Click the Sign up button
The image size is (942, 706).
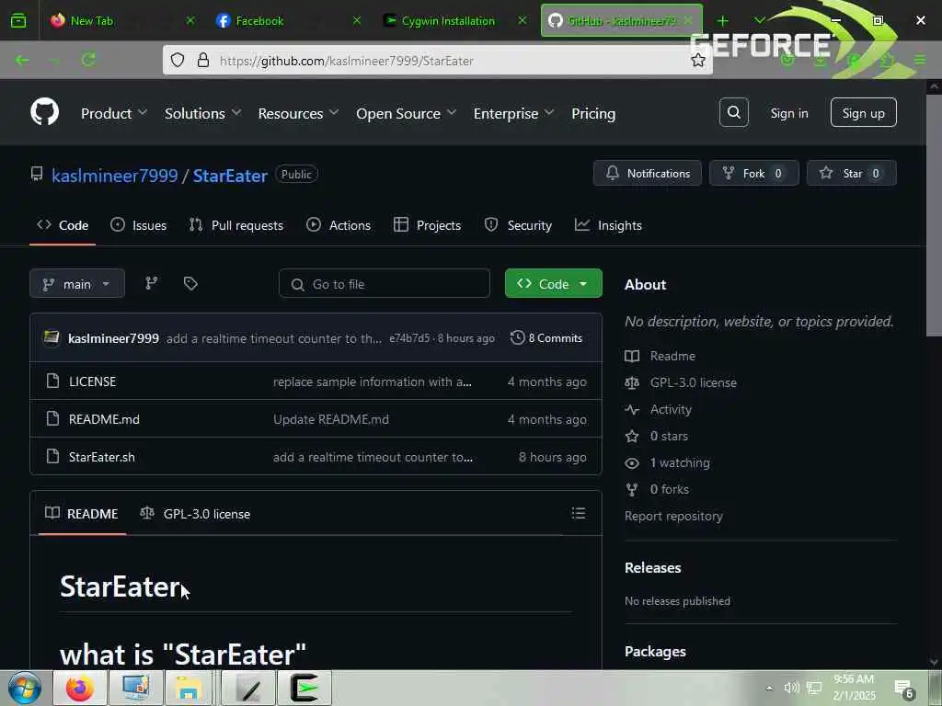tap(863, 112)
